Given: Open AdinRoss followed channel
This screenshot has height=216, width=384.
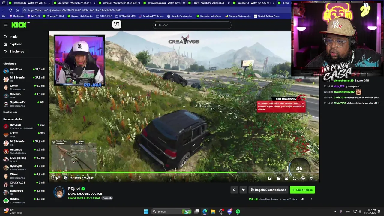Looking at the screenshot, I should [24, 71].
